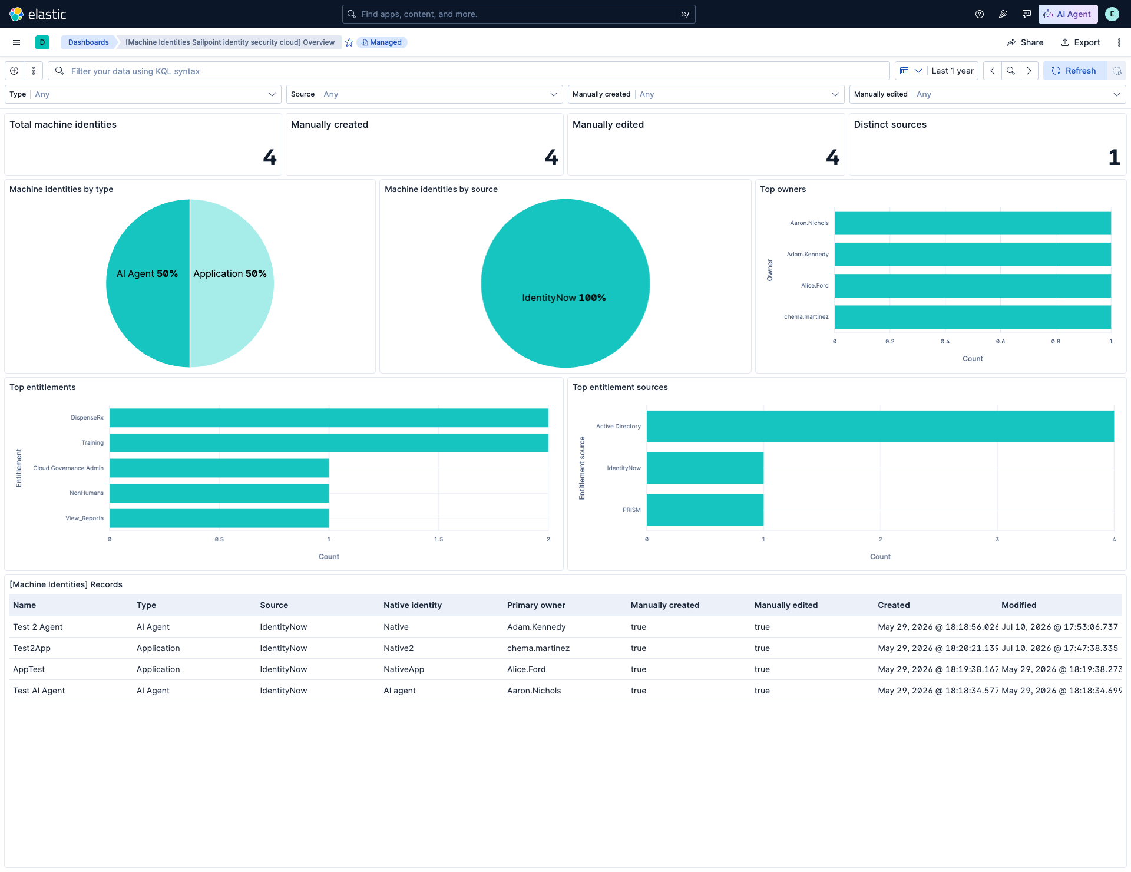This screenshot has width=1131, height=872.
Task: Export the dashboard
Action: (1081, 42)
